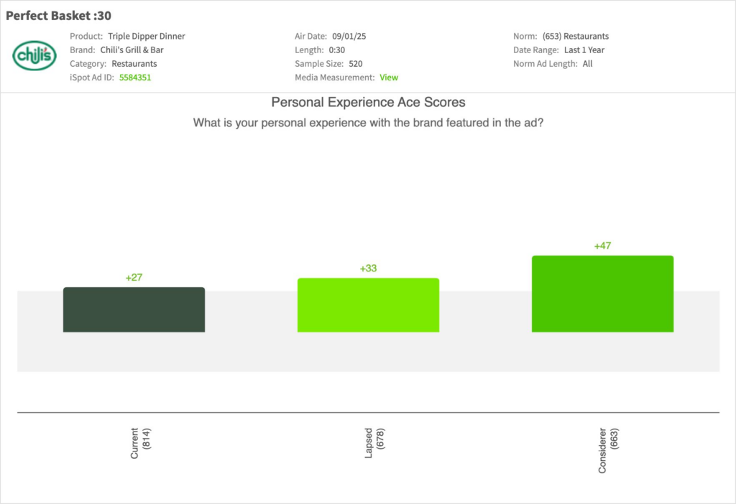This screenshot has width=736, height=504.
Task: Click the Perfect Basket :30 title
Action: [x=59, y=15]
